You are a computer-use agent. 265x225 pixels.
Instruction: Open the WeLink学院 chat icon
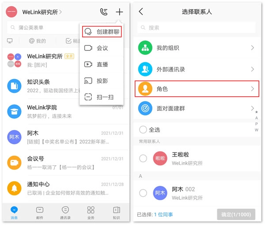click(15, 111)
